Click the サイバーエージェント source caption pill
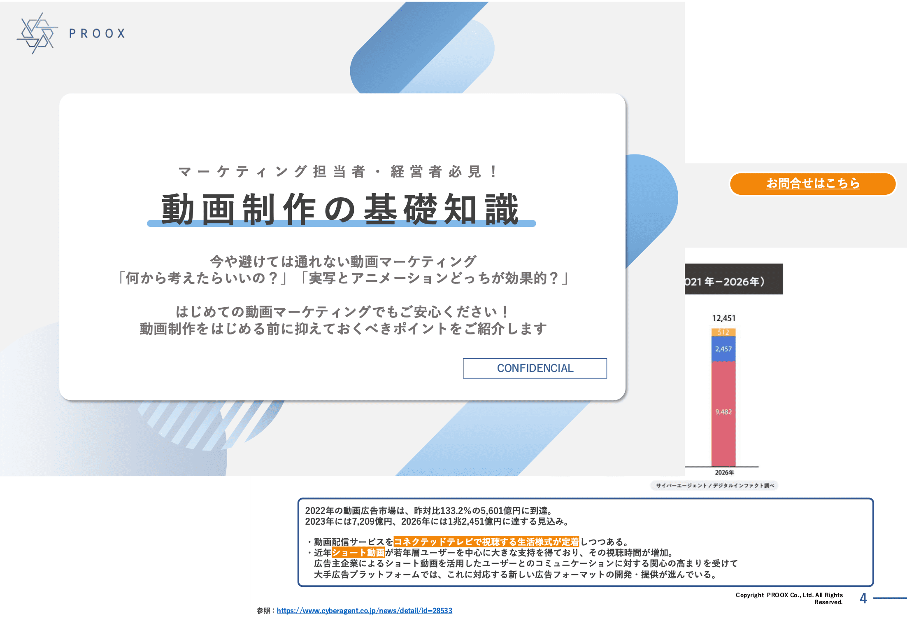 [714, 486]
